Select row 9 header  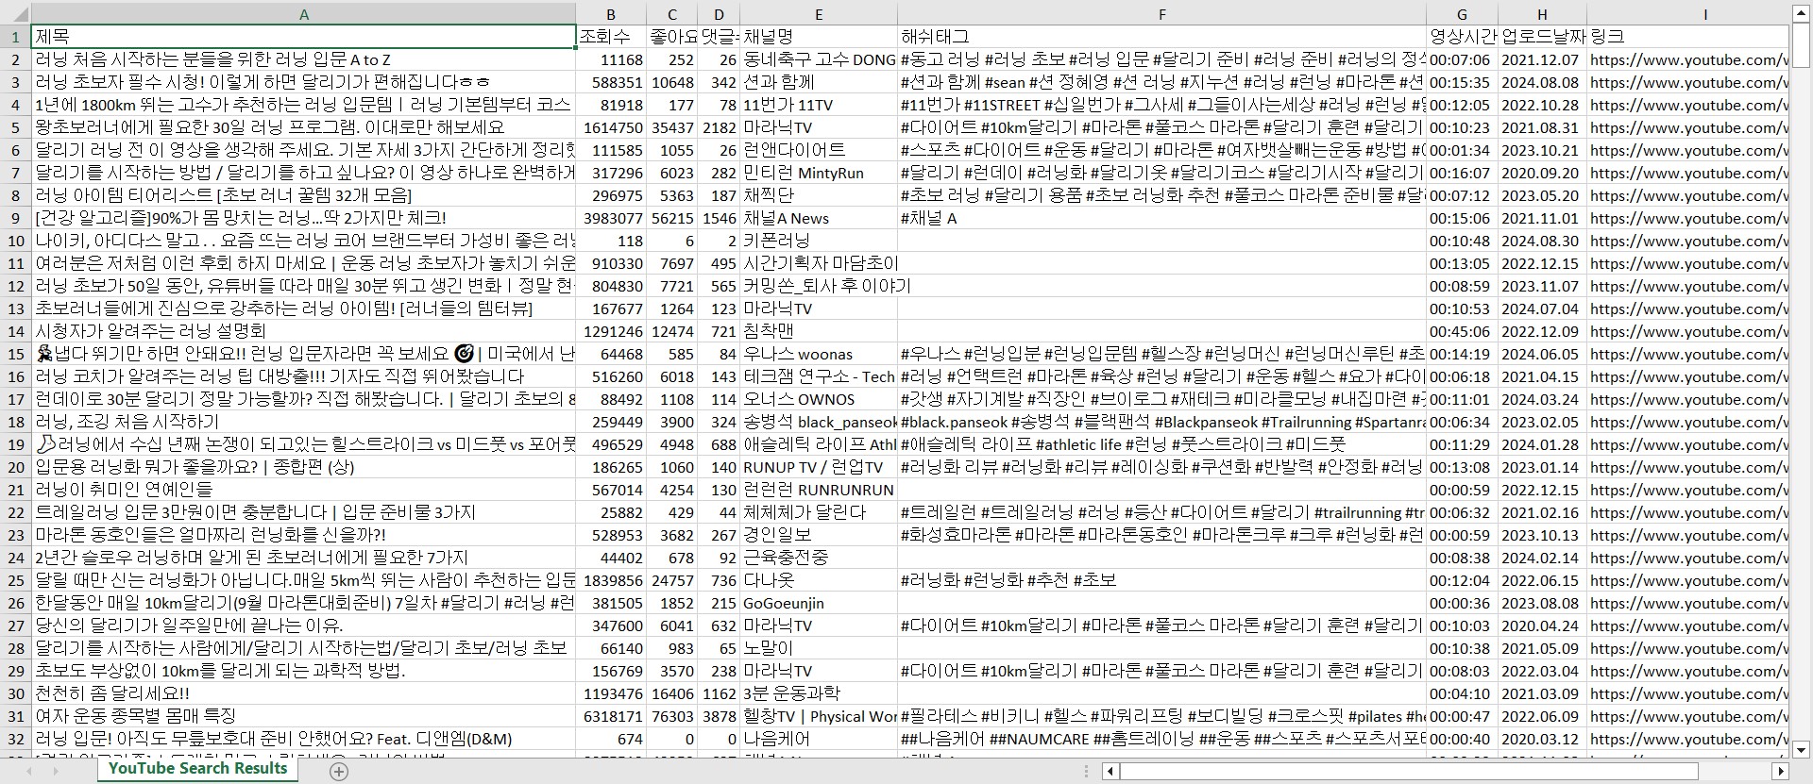[x=15, y=218]
